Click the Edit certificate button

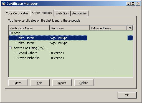coord(40,83)
